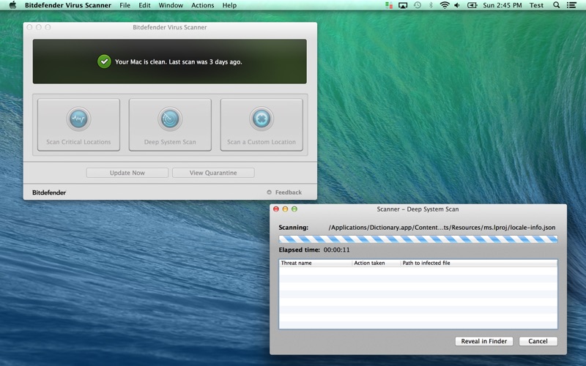Open Notification Center list icon
The height and width of the screenshot is (366, 586).
tap(571, 5)
